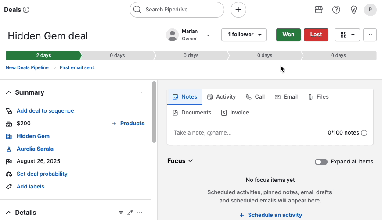Open the Details section ellipsis menu

click(140, 213)
